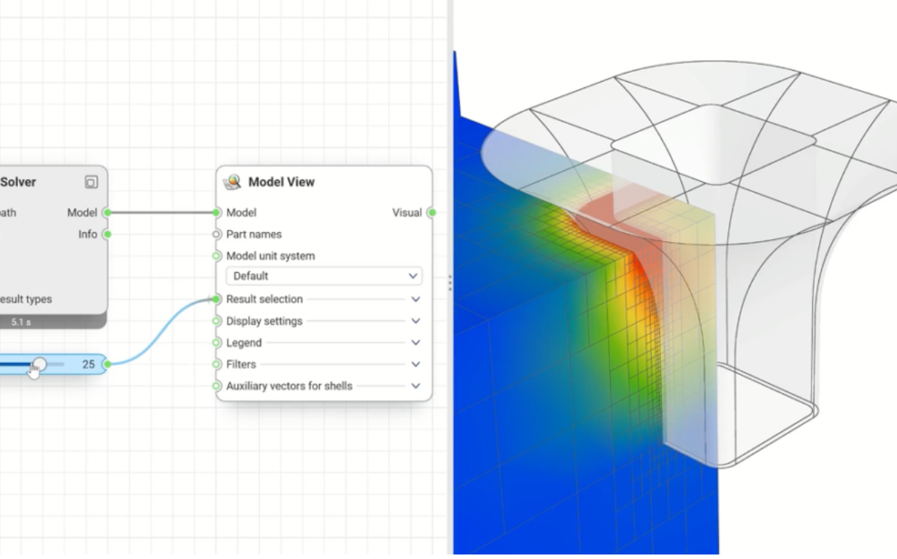Click the Auxiliary vectors for shells port
Image resolution: width=897 pixels, height=559 pixels.
coord(217,386)
